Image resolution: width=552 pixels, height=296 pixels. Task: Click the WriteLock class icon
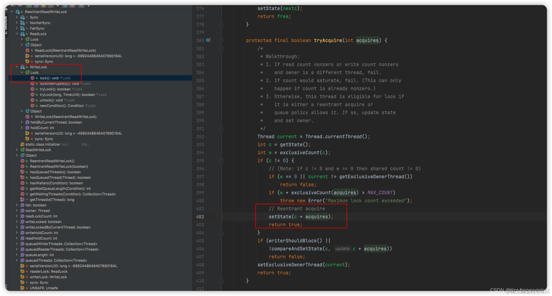pyautogui.click(x=23, y=67)
